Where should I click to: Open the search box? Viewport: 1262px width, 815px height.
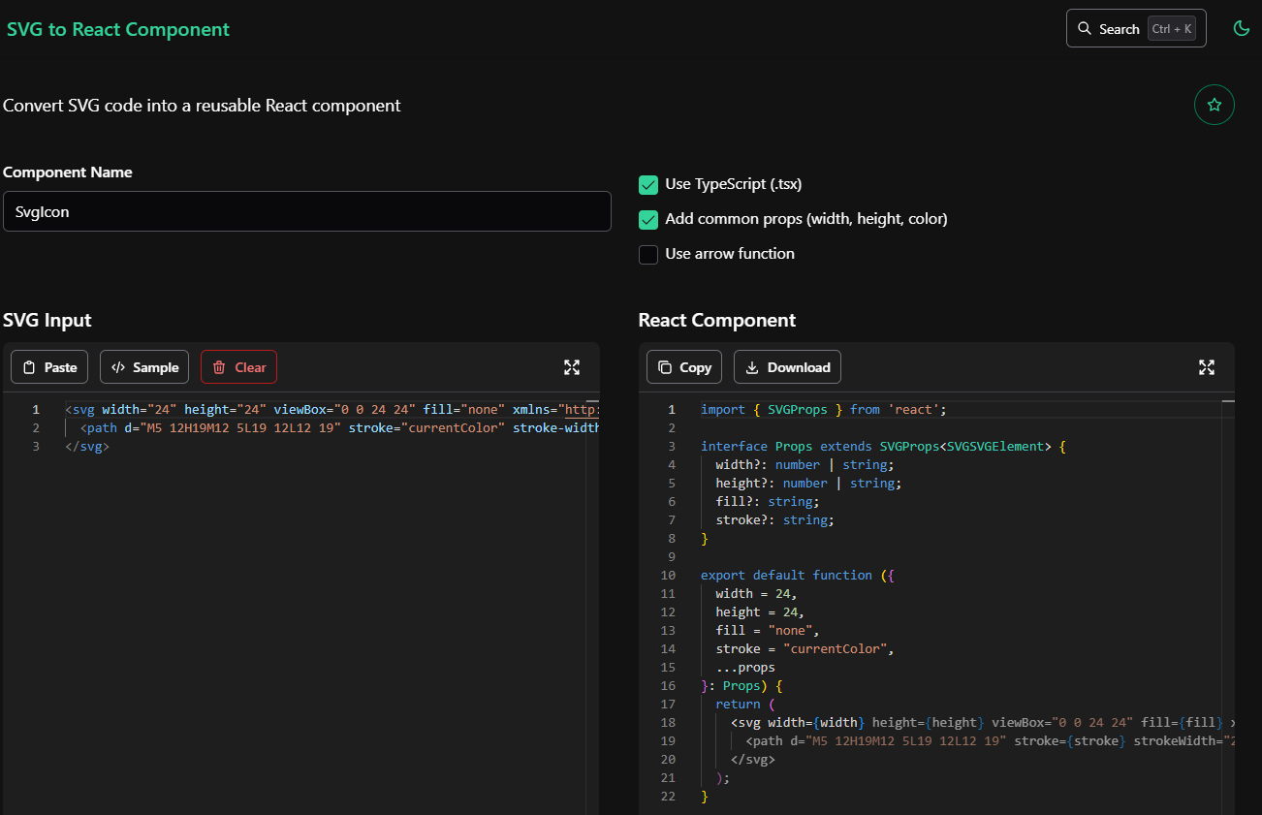pyautogui.click(x=1134, y=28)
